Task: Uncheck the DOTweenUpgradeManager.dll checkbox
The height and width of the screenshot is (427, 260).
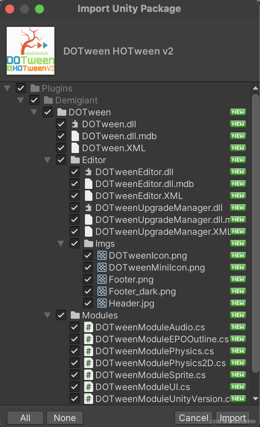Action: click(x=74, y=208)
